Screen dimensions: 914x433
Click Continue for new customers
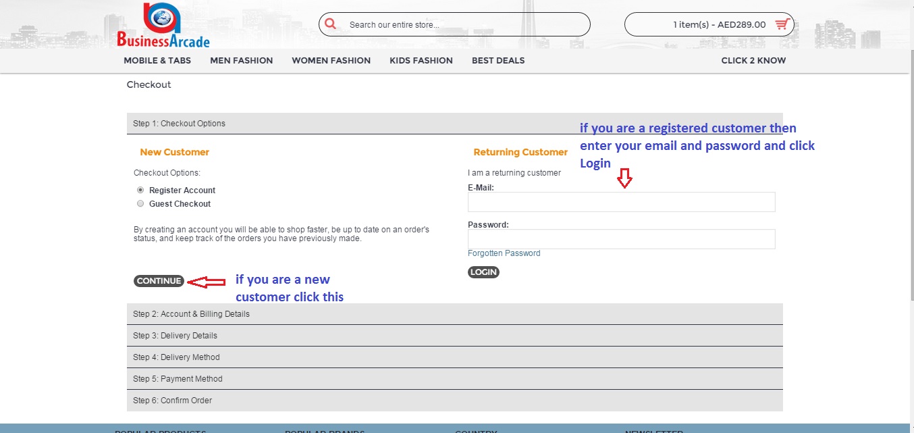click(x=159, y=281)
